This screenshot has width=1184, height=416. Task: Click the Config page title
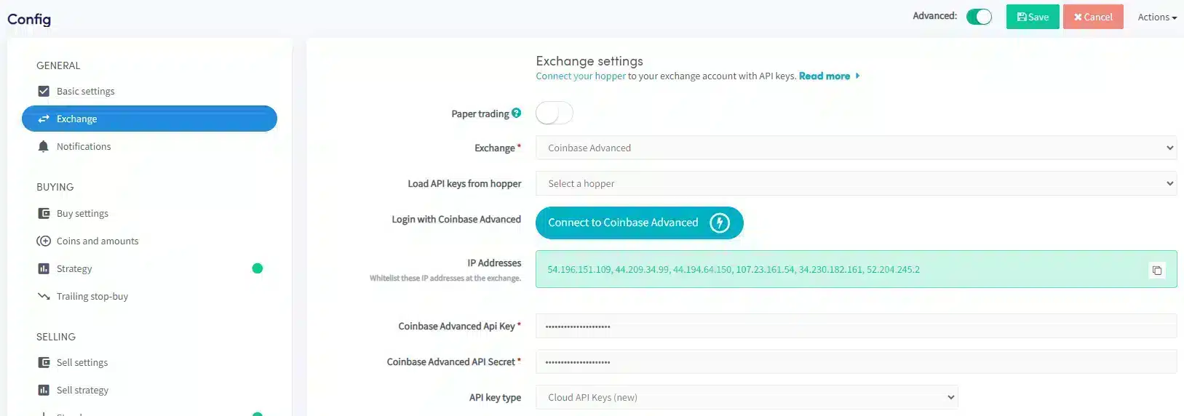click(29, 20)
